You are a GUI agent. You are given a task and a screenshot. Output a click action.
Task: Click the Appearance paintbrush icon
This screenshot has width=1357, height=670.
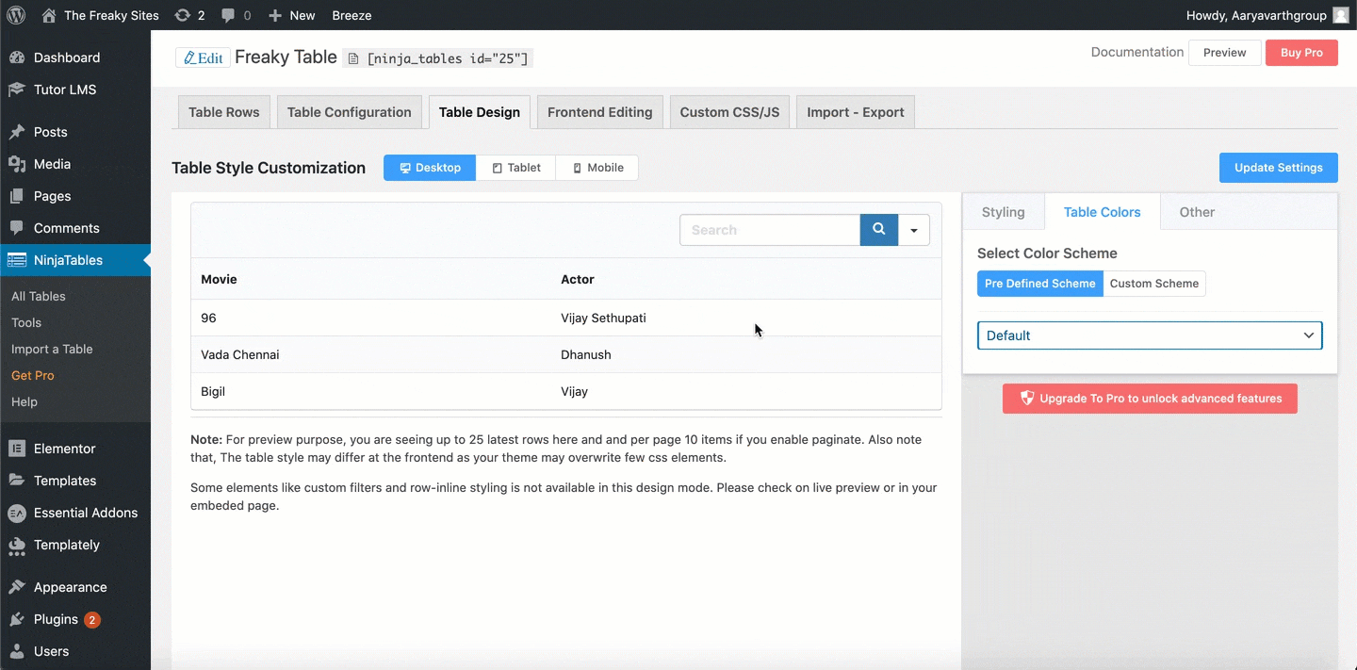[17, 587]
